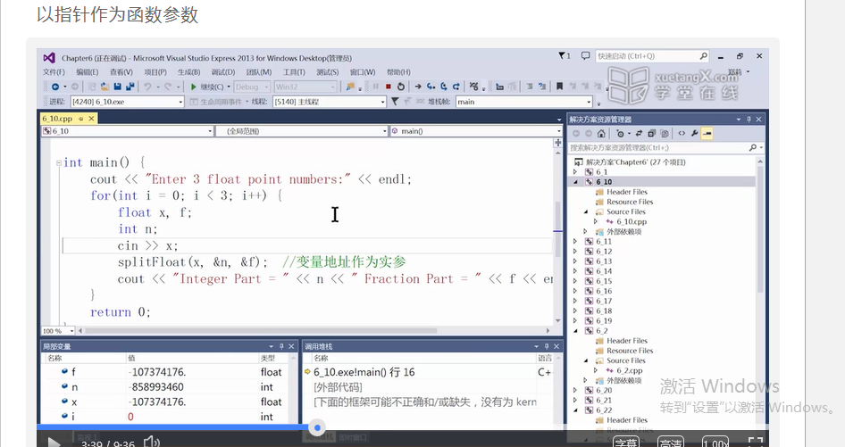Click the 1.00x playback speed button
The width and height of the screenshot is (845, 447).
coord(715,443)
